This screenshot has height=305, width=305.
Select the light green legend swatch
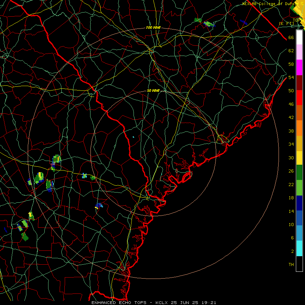299,188
